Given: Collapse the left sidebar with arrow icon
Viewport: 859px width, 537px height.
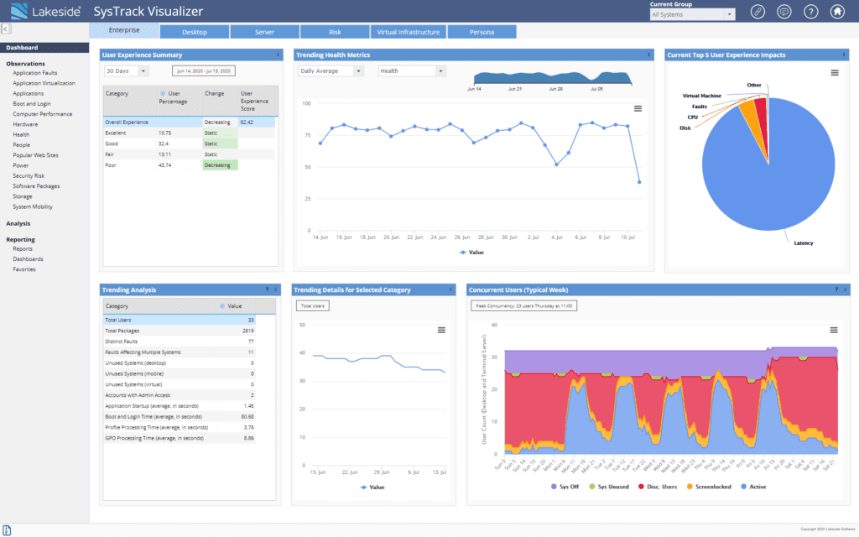Looking at the screenshot, I should pyautogui.click(x=6, y=29).
